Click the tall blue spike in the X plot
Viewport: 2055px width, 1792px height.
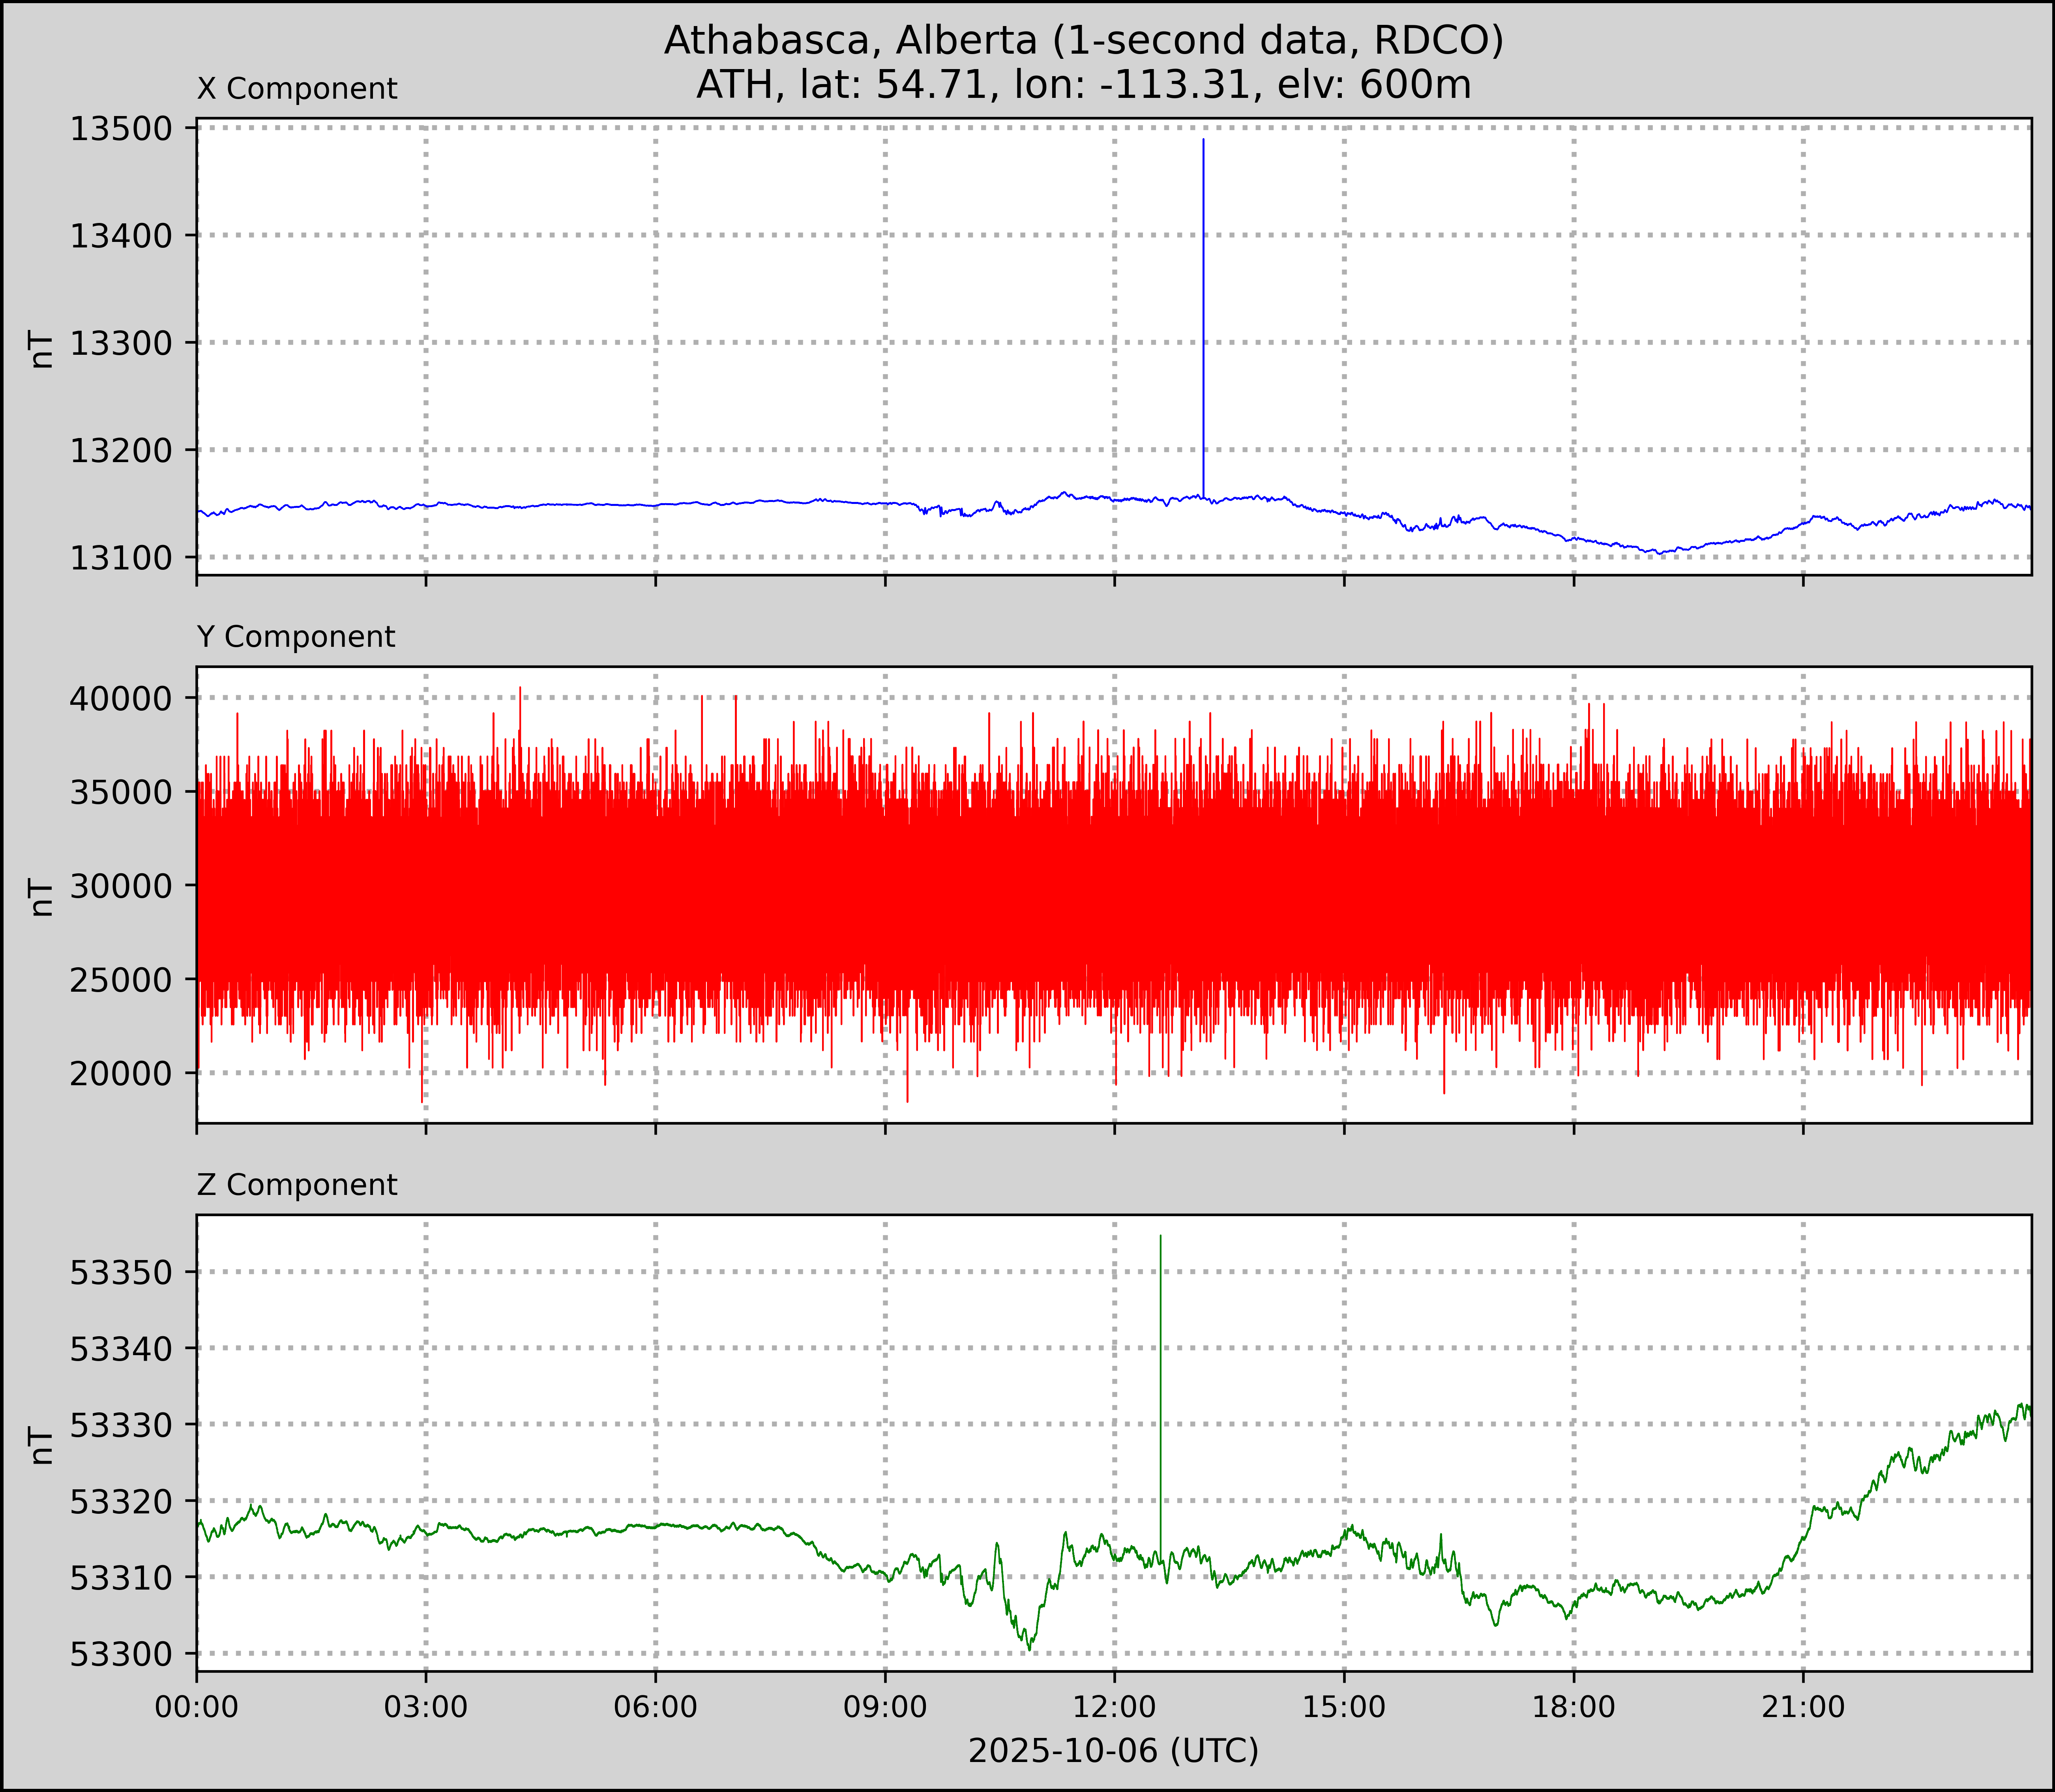click(1203, 300)
